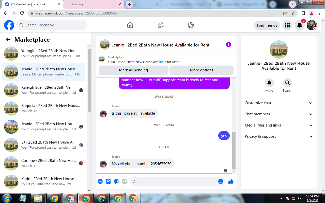The image size is (325, 203).
Task: Send a thumbs-up like
Action: click(231, 181)
